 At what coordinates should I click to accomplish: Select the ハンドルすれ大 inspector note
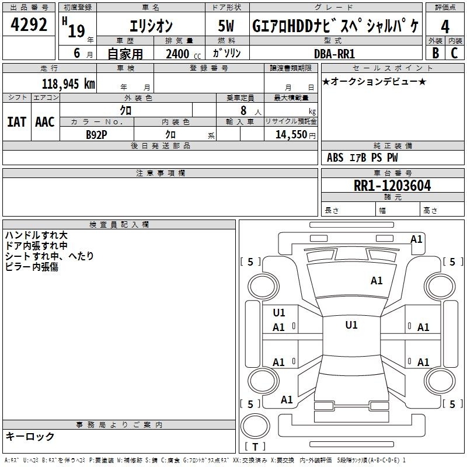(36, 235)
